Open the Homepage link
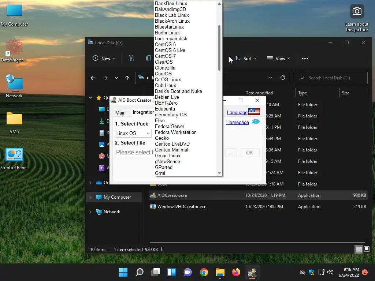 click(x=237, y=122)
